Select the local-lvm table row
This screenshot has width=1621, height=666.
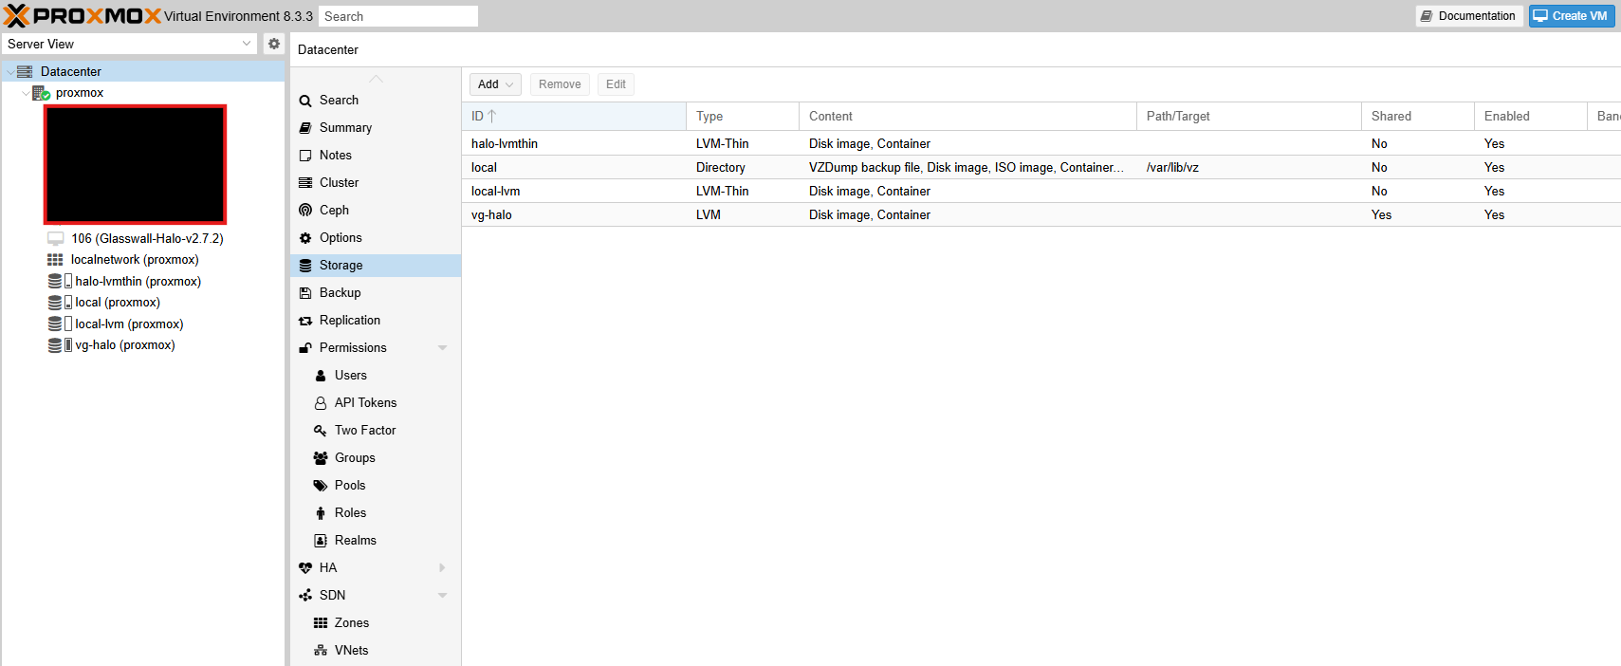(1041, 191)
